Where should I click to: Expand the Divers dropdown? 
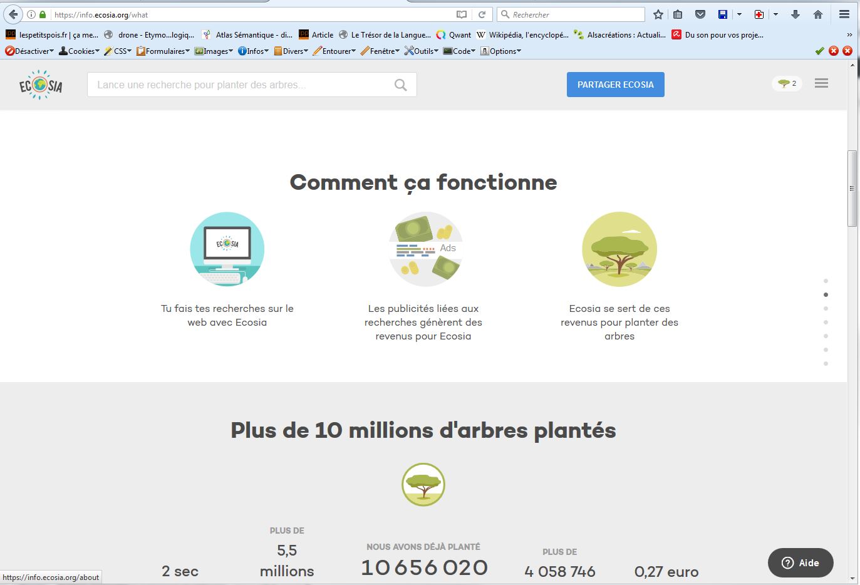[291, 51]
